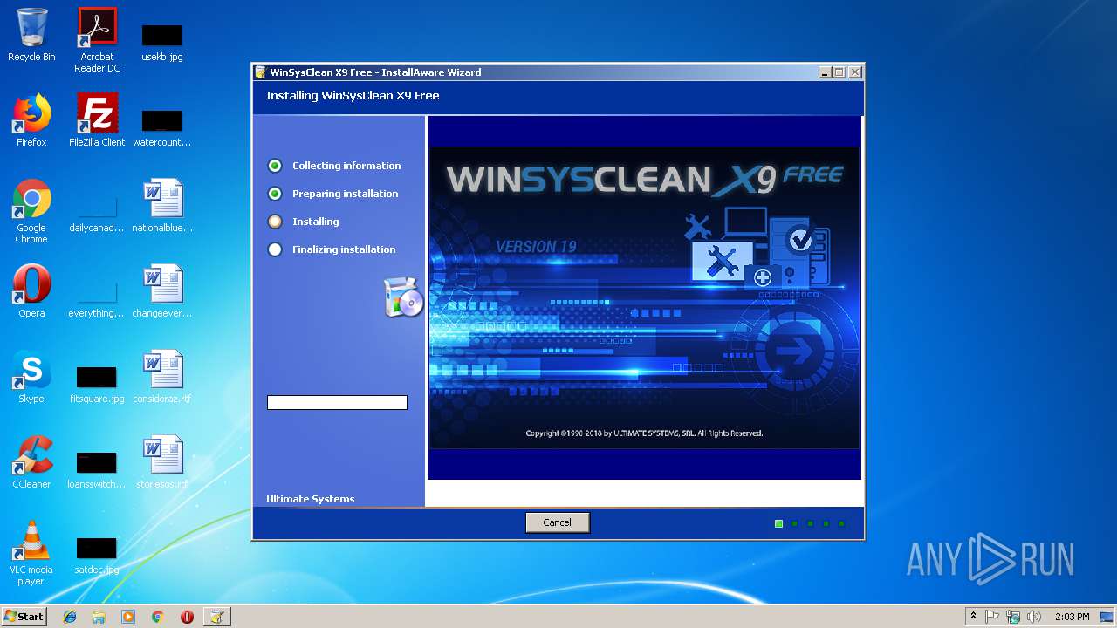Click the Preparing installation step indicator
The height and width of the screenshot is (628, 1117).
click(x=275, y=194)
